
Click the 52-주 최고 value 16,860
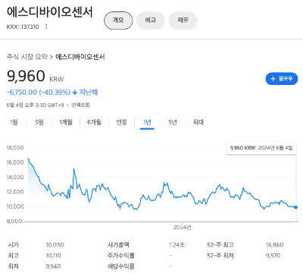(274, 245)
